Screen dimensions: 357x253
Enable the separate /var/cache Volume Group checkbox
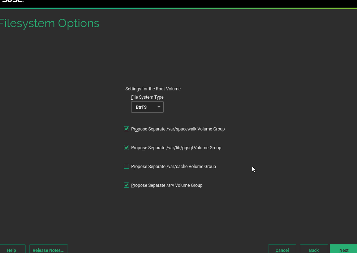pos(126,166)
